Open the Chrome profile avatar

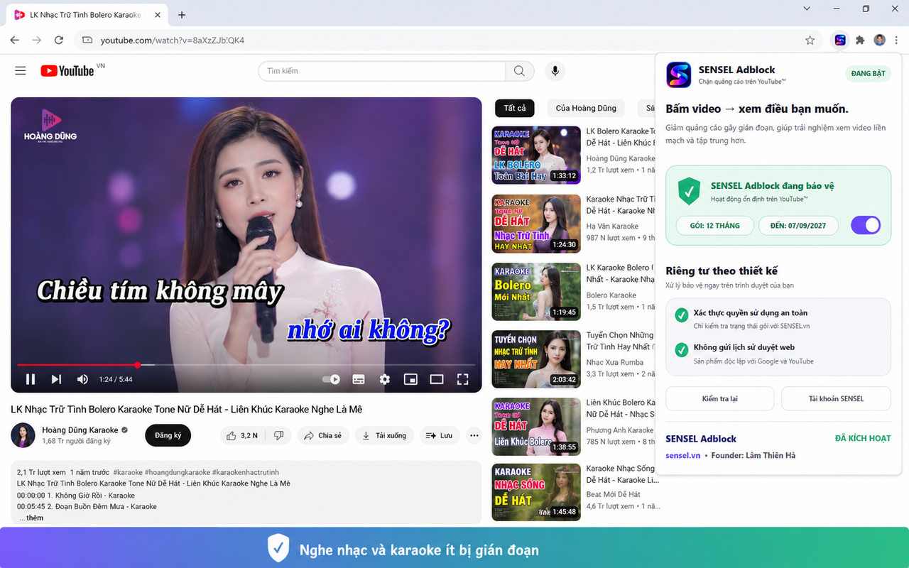[880, 40]
